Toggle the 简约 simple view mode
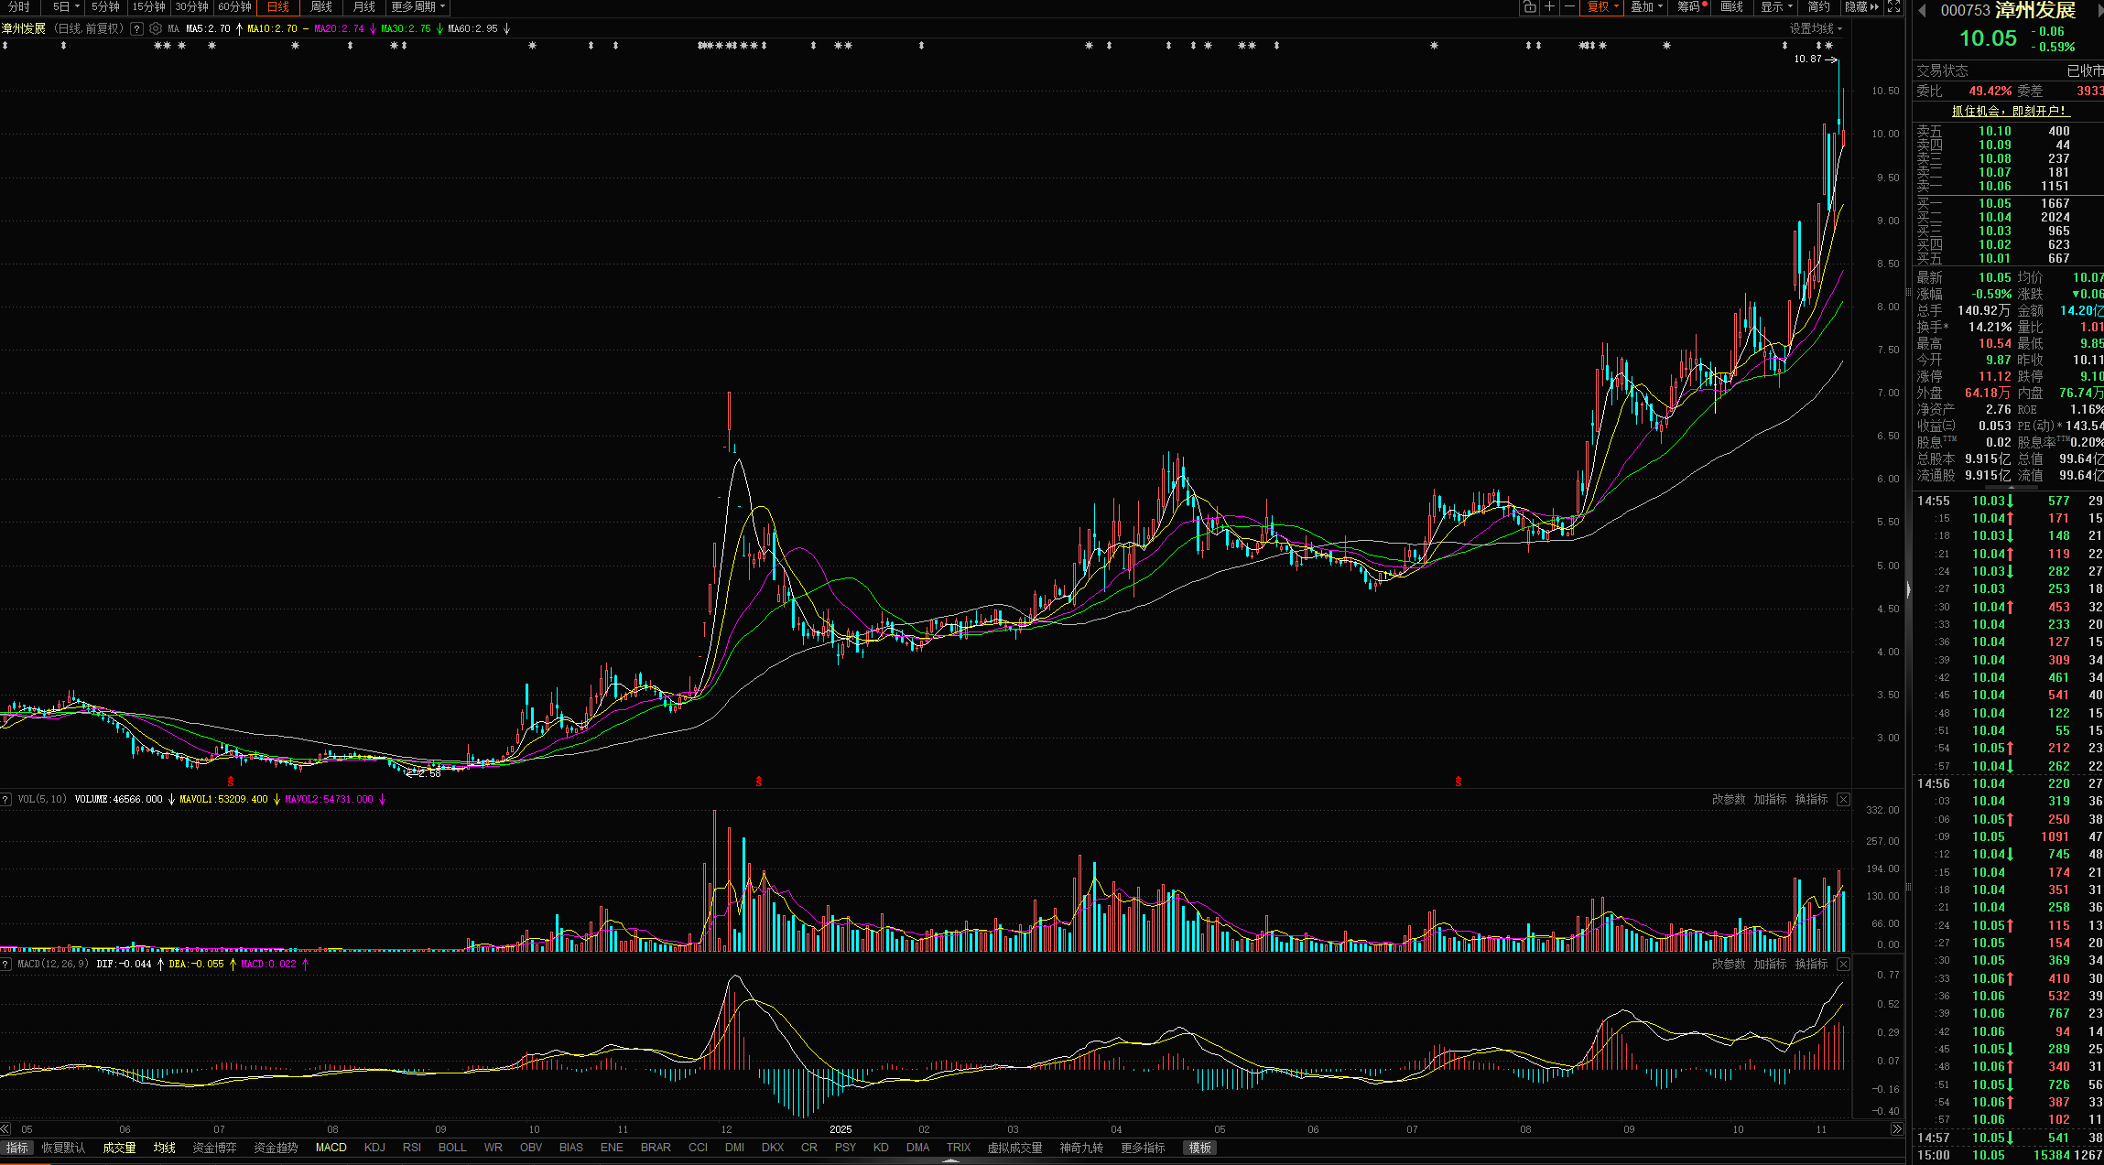This screenshot has width=2104, height=1165. (x=1818, y=7)
